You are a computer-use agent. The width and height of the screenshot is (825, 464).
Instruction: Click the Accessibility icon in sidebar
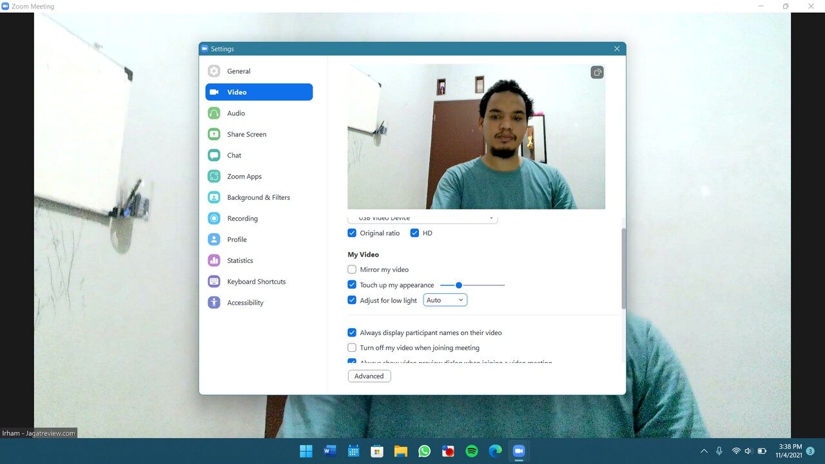(x=214, y=303)
